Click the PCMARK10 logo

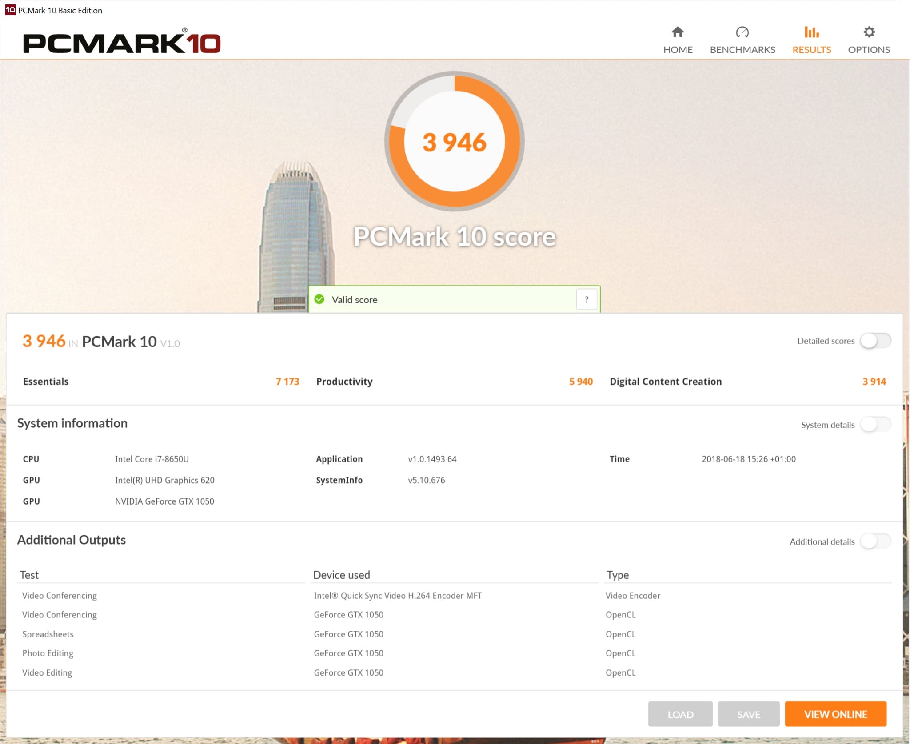[x=122, y=41]
